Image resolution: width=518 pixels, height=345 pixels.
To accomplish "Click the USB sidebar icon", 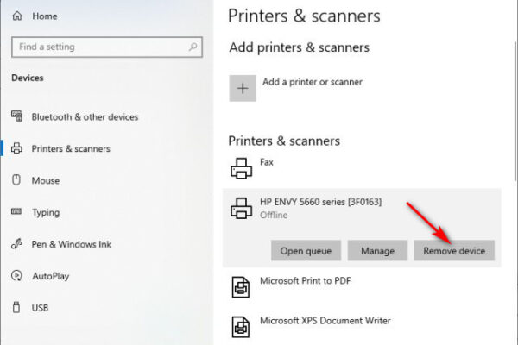I will [x=16, y=307].
